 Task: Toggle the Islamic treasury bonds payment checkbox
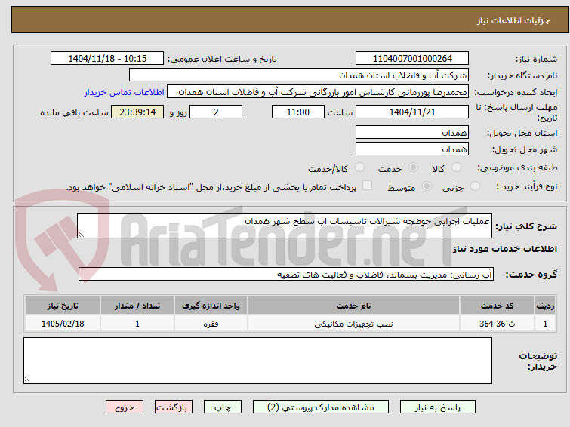coord(367,186)
